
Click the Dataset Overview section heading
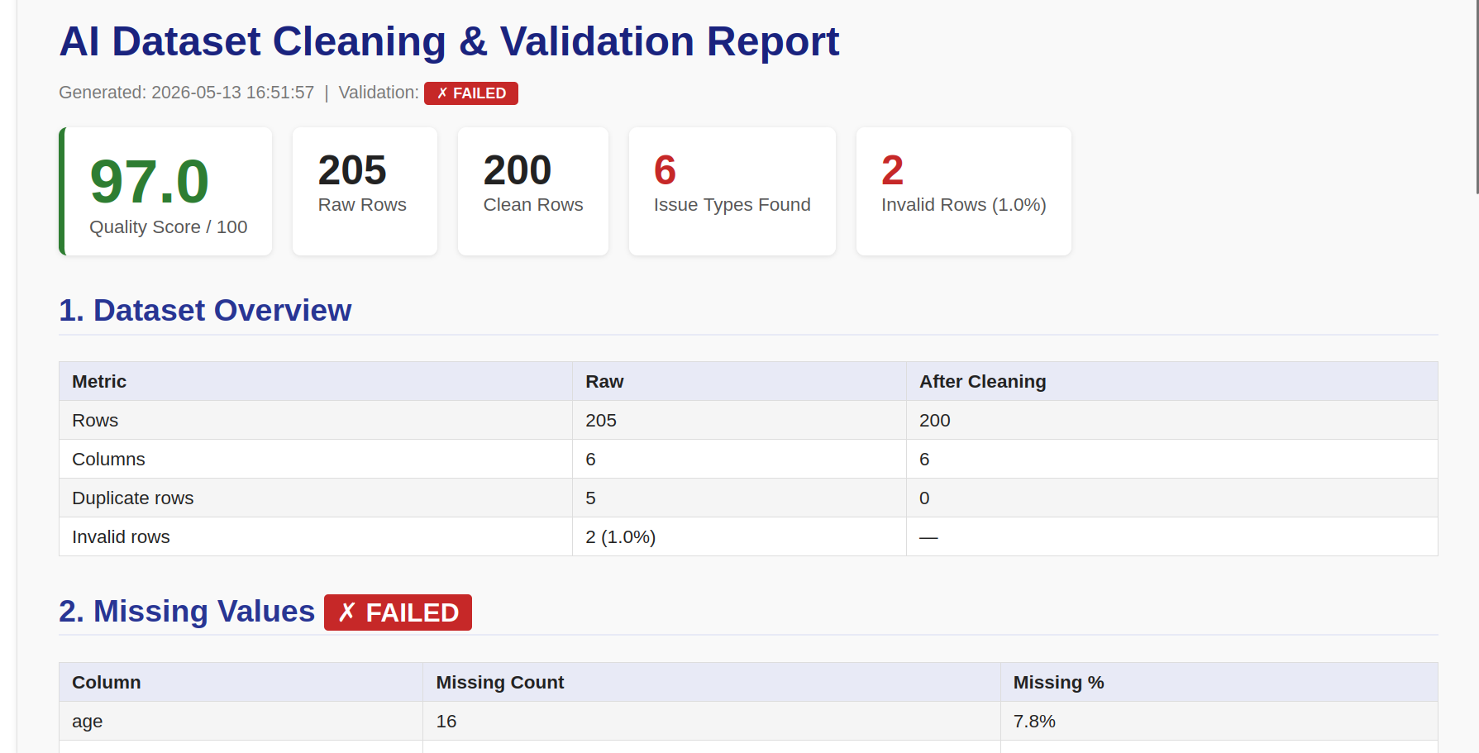(205, 310)
